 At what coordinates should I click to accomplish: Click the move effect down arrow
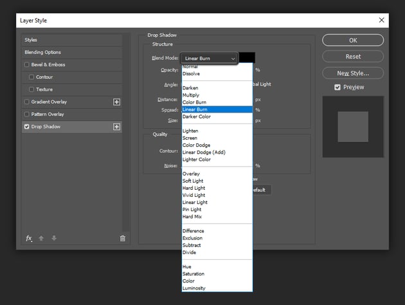tap(54, 238)
